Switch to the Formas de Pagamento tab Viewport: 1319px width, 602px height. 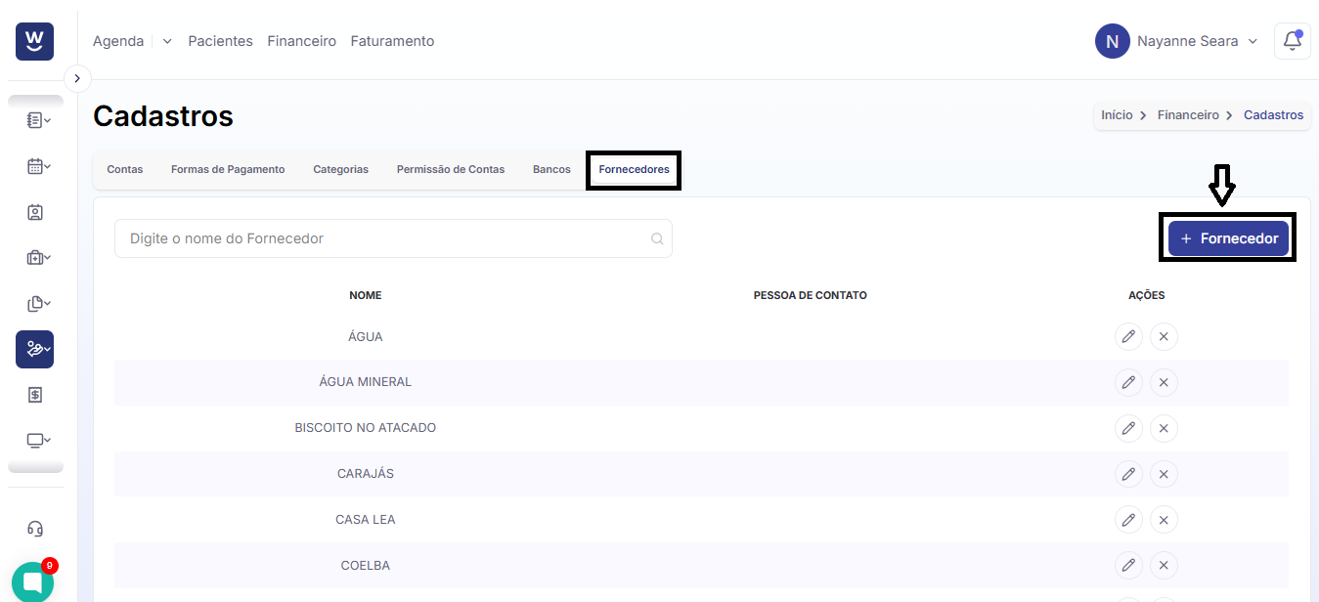(228, 169)
